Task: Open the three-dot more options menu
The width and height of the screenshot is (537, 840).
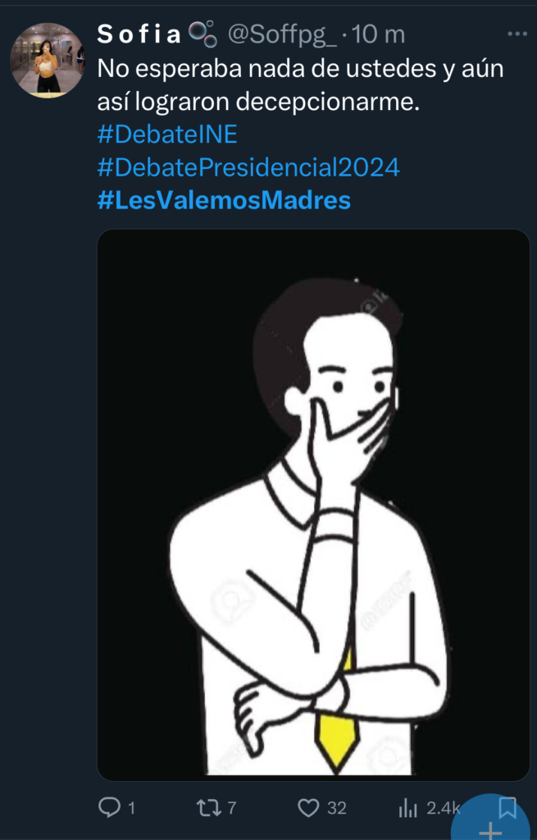Action: (x=517, y=34)
